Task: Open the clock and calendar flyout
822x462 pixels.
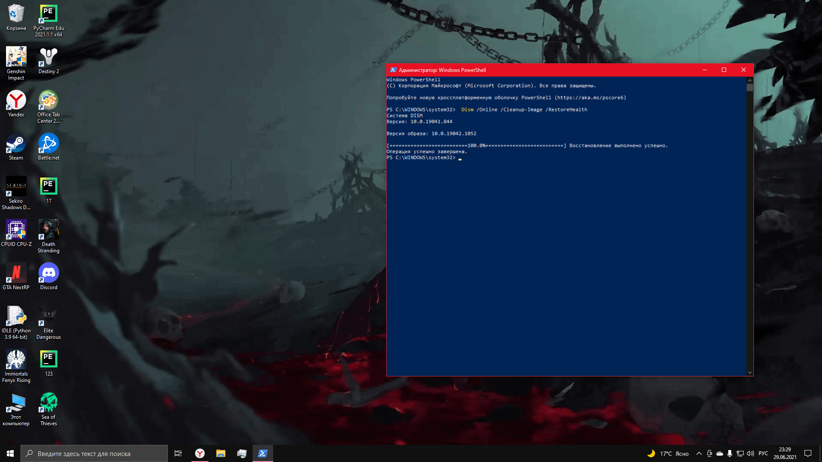Action: pyautogui.click(x=785, y=453)
